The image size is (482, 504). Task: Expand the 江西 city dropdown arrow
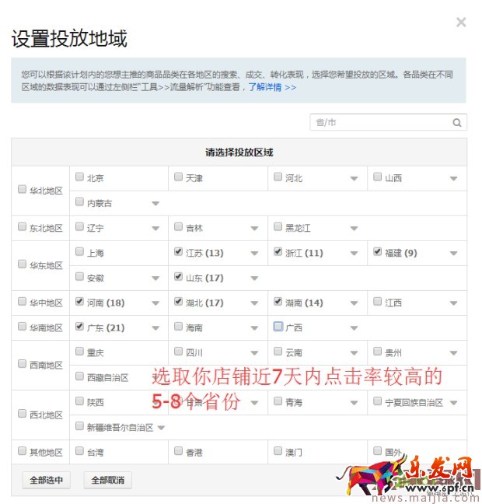coord(453,303)
